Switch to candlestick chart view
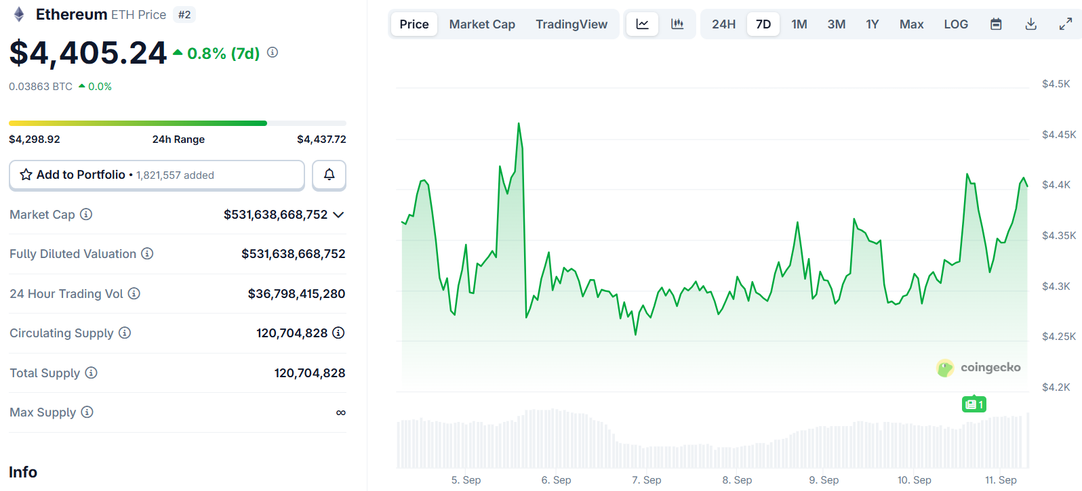1082x491 pixels. 677,24
